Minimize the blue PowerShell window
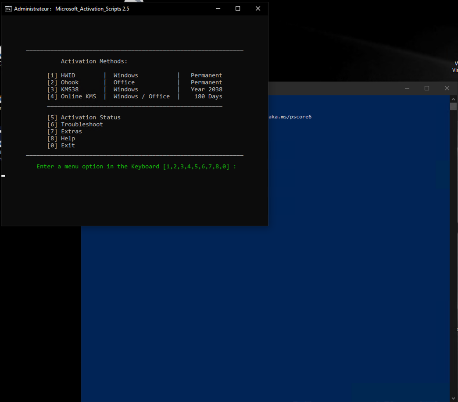458x402 pixels. pyautogui.click(x=407, y=89)
